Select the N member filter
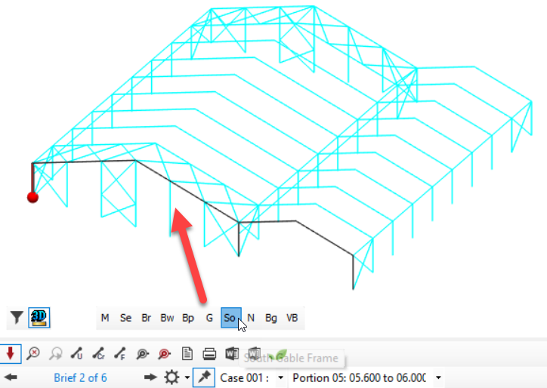 (x=251, y=318)
